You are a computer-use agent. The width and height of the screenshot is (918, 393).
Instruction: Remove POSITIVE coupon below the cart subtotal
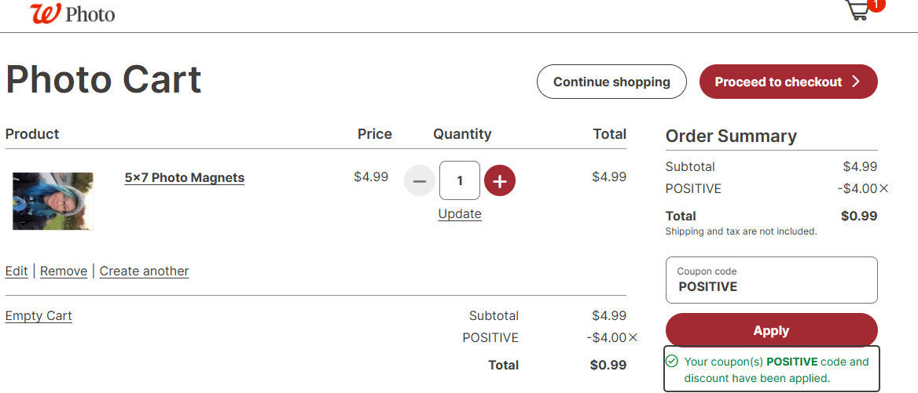[x=633, y=337]
